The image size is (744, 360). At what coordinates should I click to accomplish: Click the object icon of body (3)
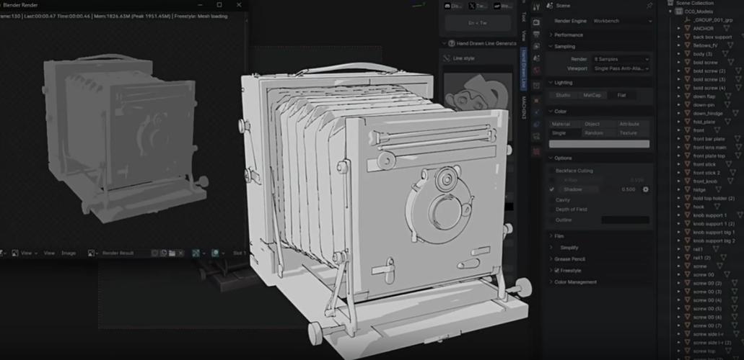[x=687, y=54]
